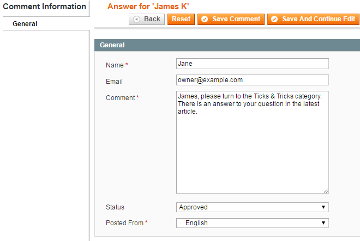Select the General tab in the sidebar
360x241 pixels.
pos(25,24)
